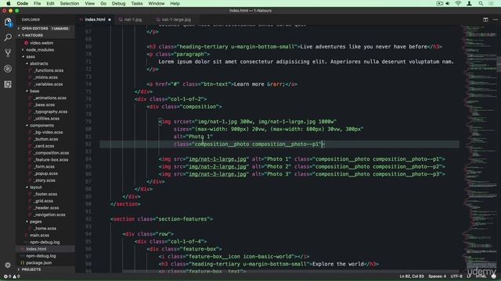Open the Apple menu
This screenshot has width=501, height=281.
pyautogui.click(x=9, y=3)
